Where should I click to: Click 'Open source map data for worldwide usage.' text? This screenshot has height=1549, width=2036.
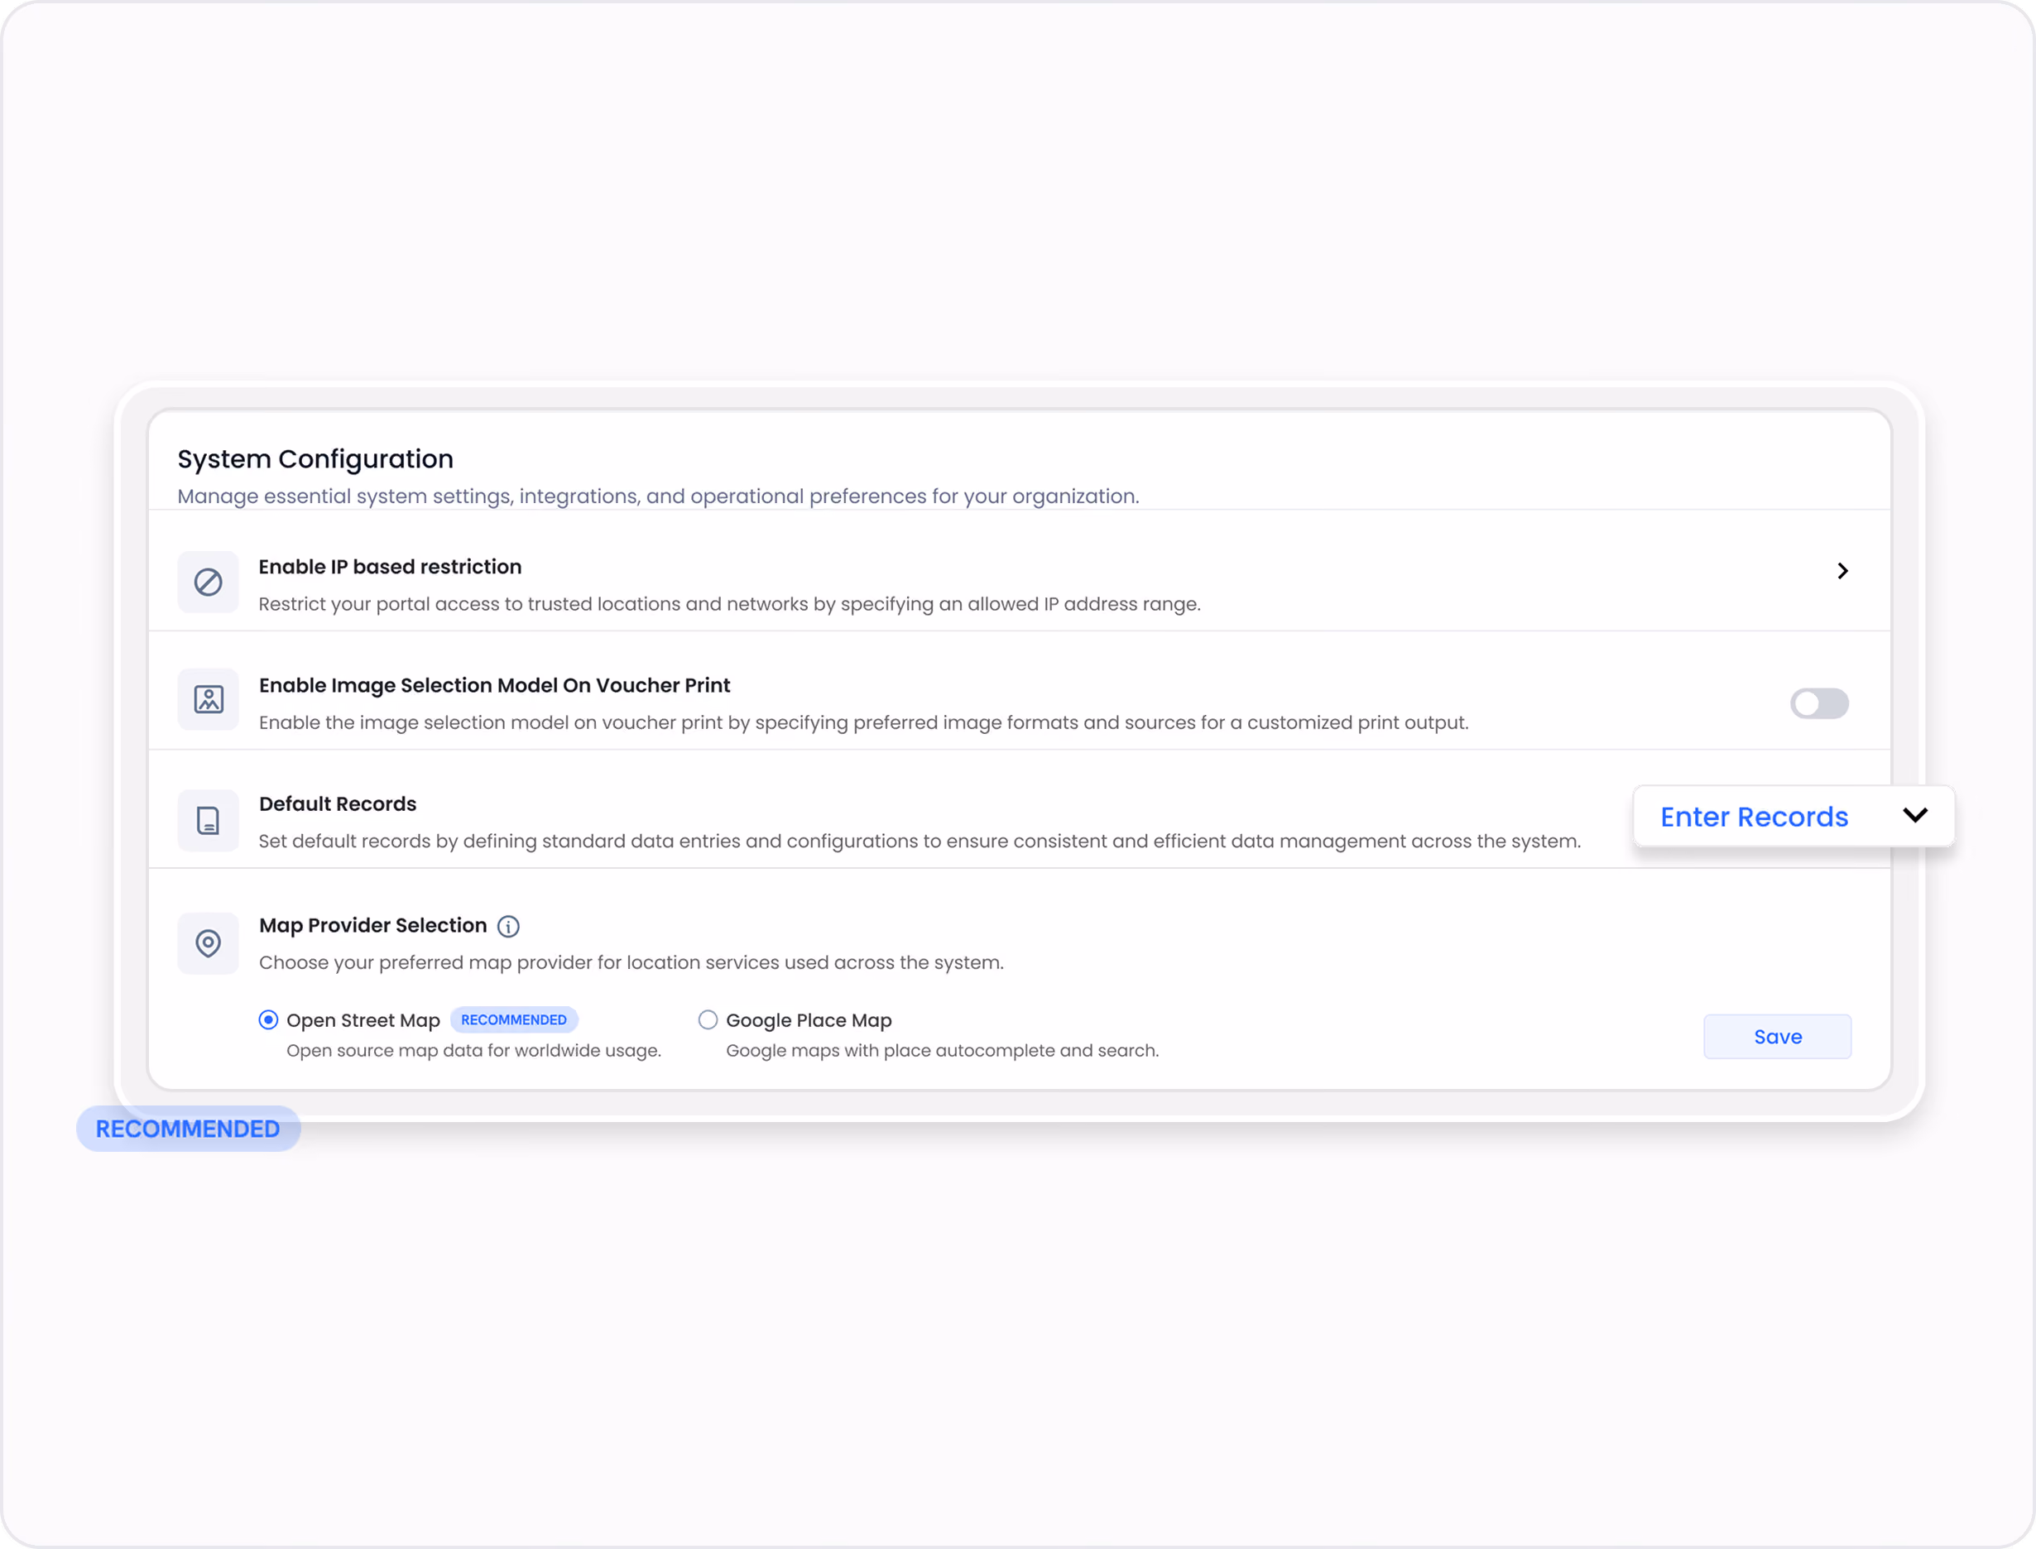[474, 1051]
